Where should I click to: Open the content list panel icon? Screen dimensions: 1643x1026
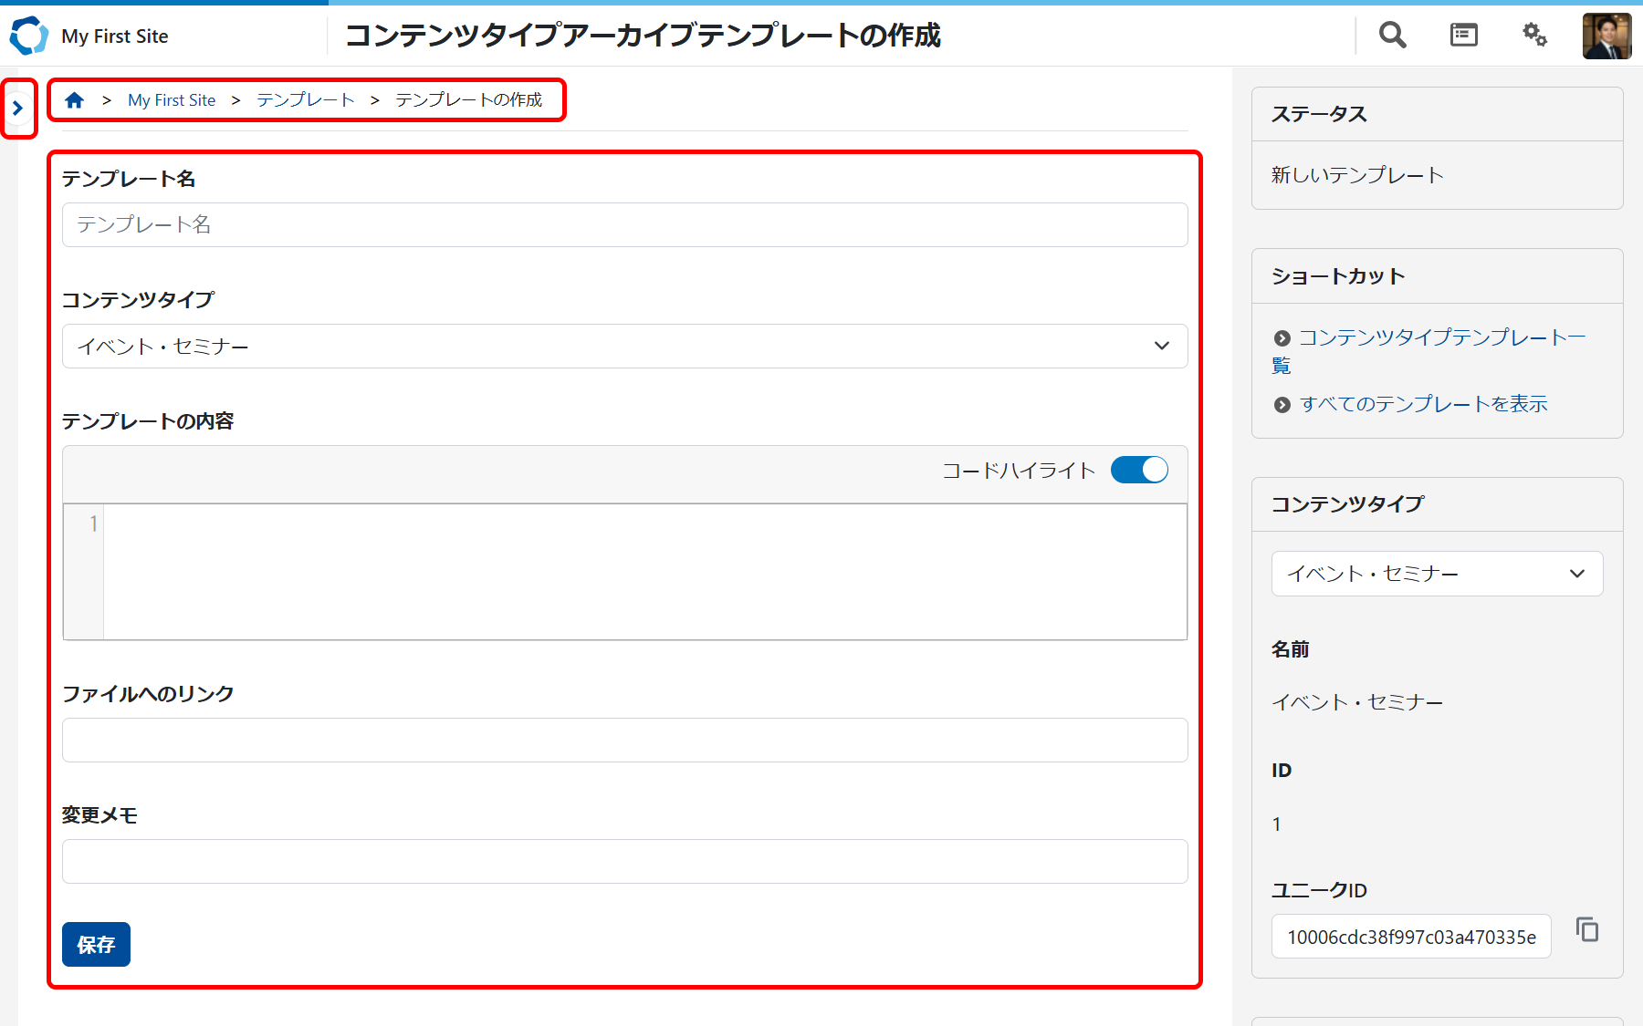pos(1462,35)
